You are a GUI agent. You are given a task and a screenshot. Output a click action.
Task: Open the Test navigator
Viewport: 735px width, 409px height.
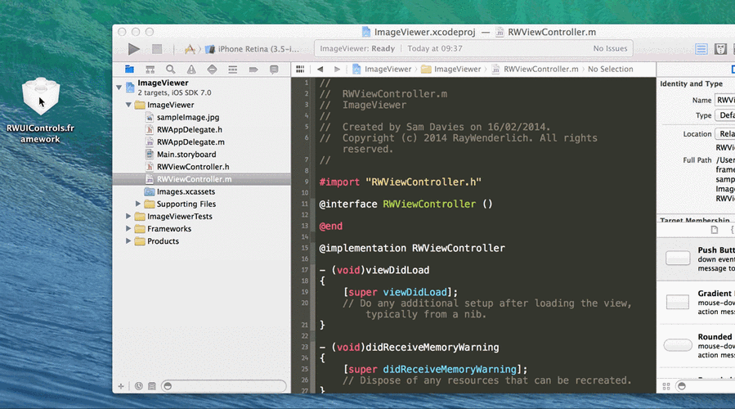(x=212, y=70)
